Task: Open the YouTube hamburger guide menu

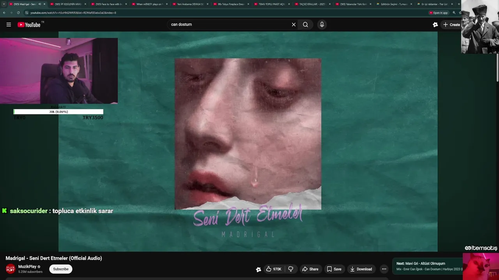Action: 9,24
